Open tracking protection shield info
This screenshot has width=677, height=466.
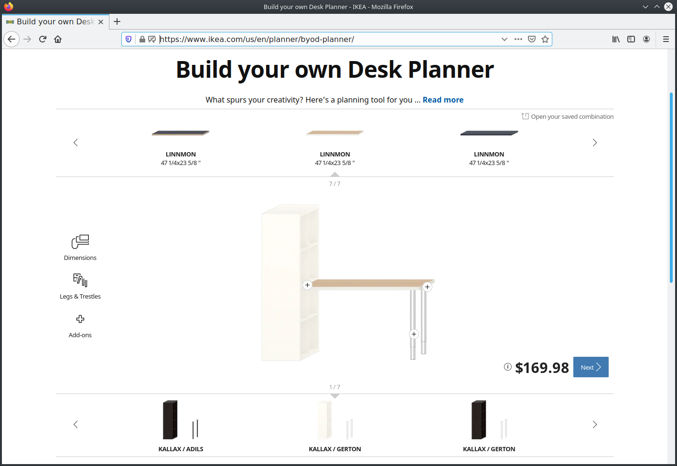click(x=129, y=39)
